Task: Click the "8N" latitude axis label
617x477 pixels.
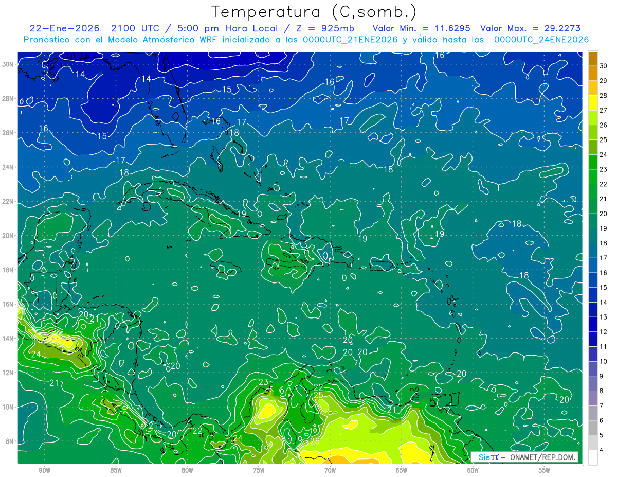Action: click(x=9, y=441)
